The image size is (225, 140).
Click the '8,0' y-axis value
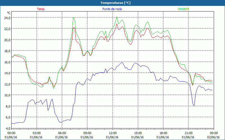click(8, 106)
